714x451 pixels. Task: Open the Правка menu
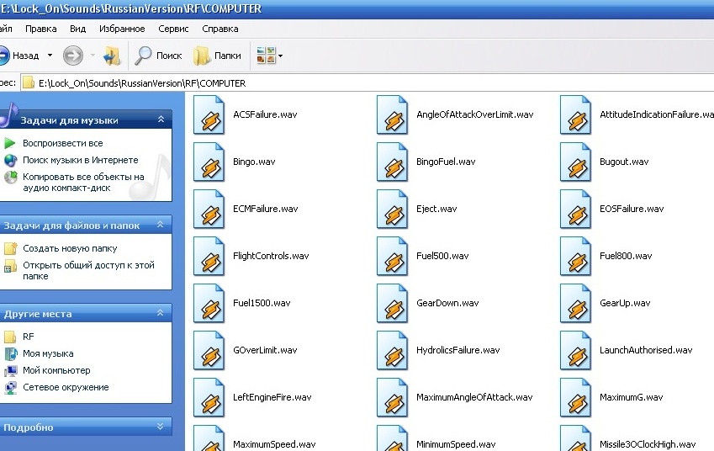tap(41, 29)
